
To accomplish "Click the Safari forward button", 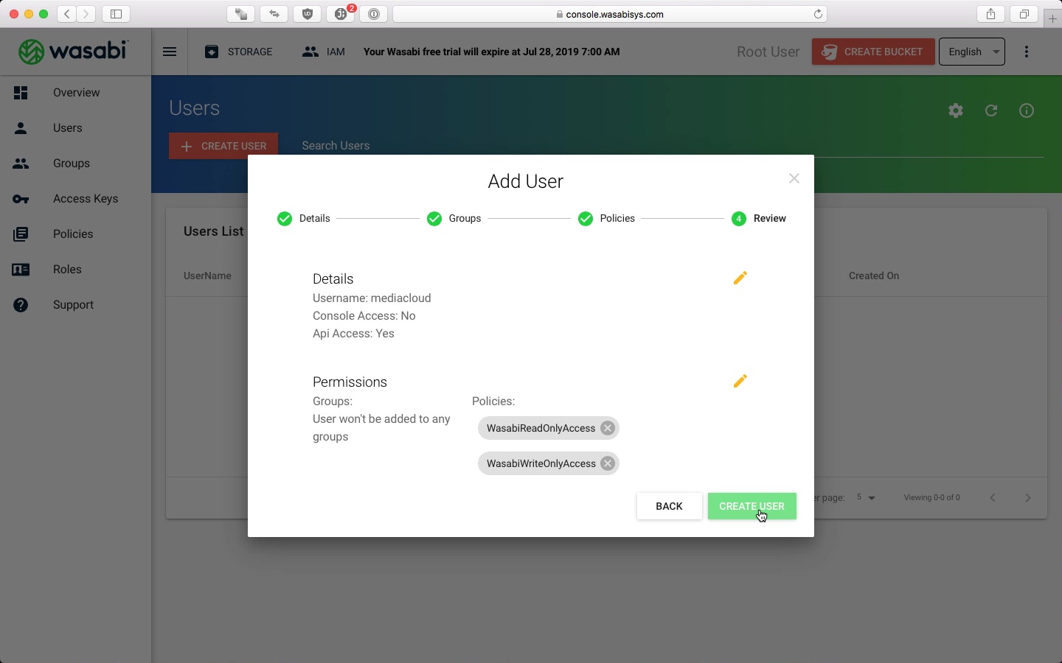I will (x=86, y=14).
